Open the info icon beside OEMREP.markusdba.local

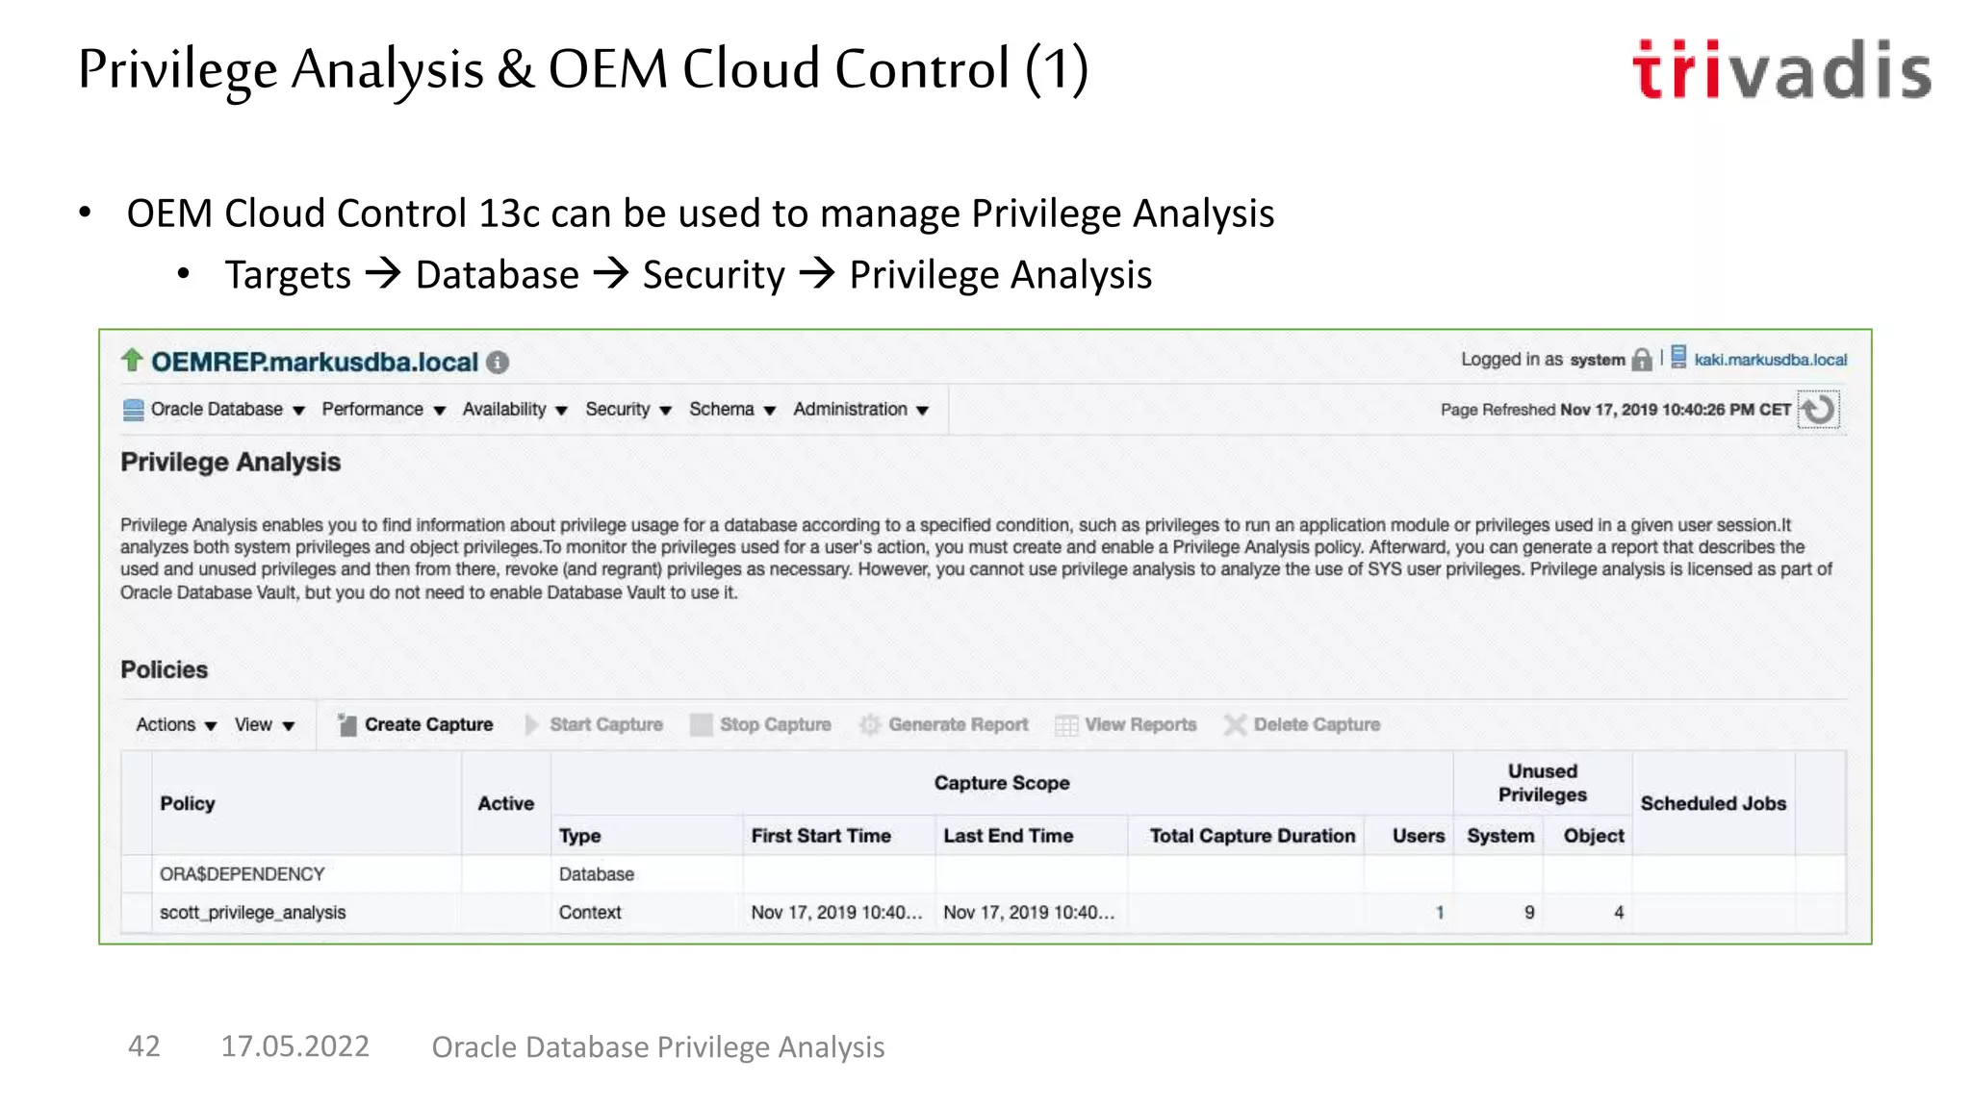497,363
